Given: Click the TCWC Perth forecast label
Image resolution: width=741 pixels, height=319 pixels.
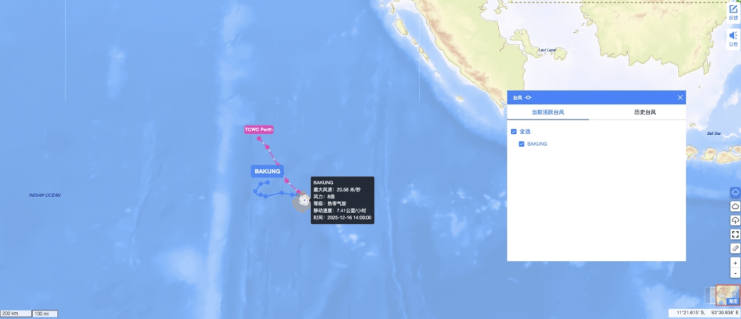Looking at the screenshot, I should point(259,129).
